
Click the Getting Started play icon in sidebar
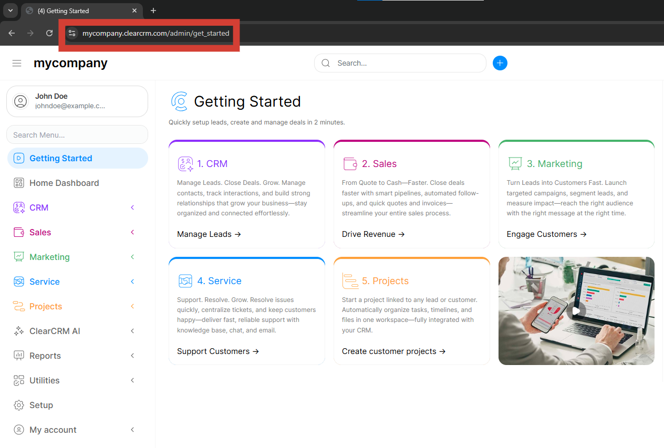(x=19, y=158)
